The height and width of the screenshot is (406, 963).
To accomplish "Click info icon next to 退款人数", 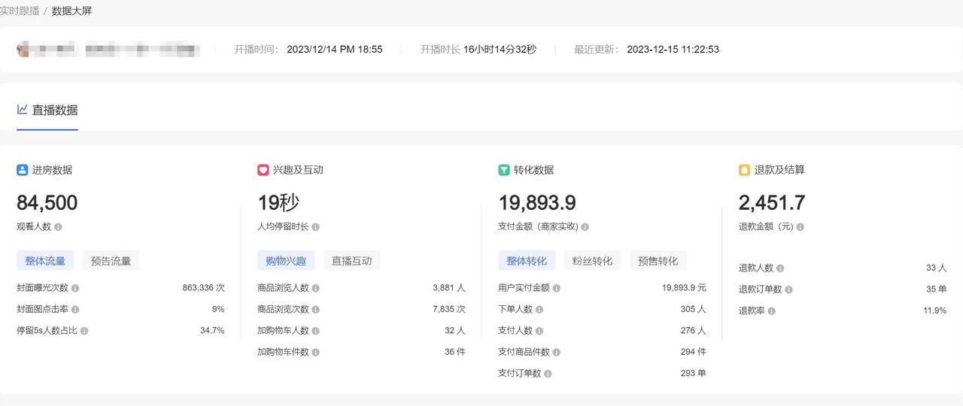I will coord(780,268).
